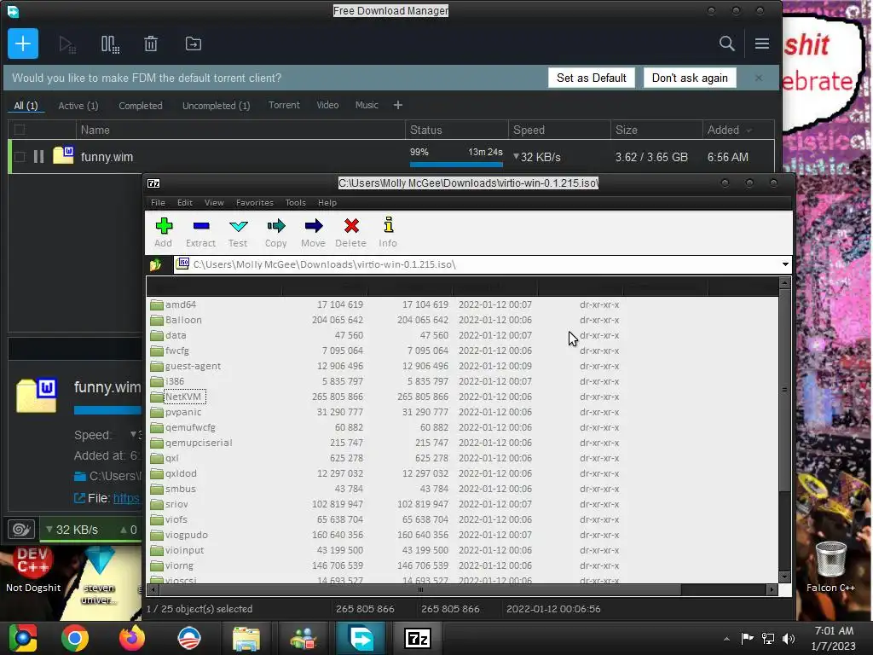Click the 7-Zip horizontal scrollbar right arrow
The image size is (873, 655).
772,589
